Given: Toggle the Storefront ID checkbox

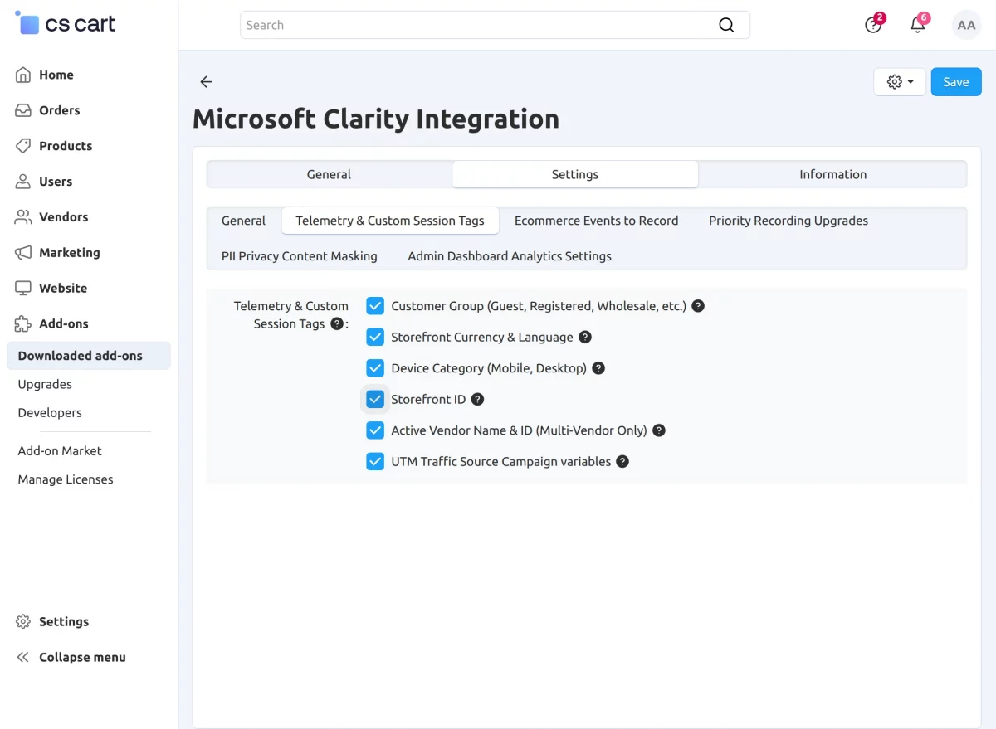Looking at the screenshot, I should point(375,399).
